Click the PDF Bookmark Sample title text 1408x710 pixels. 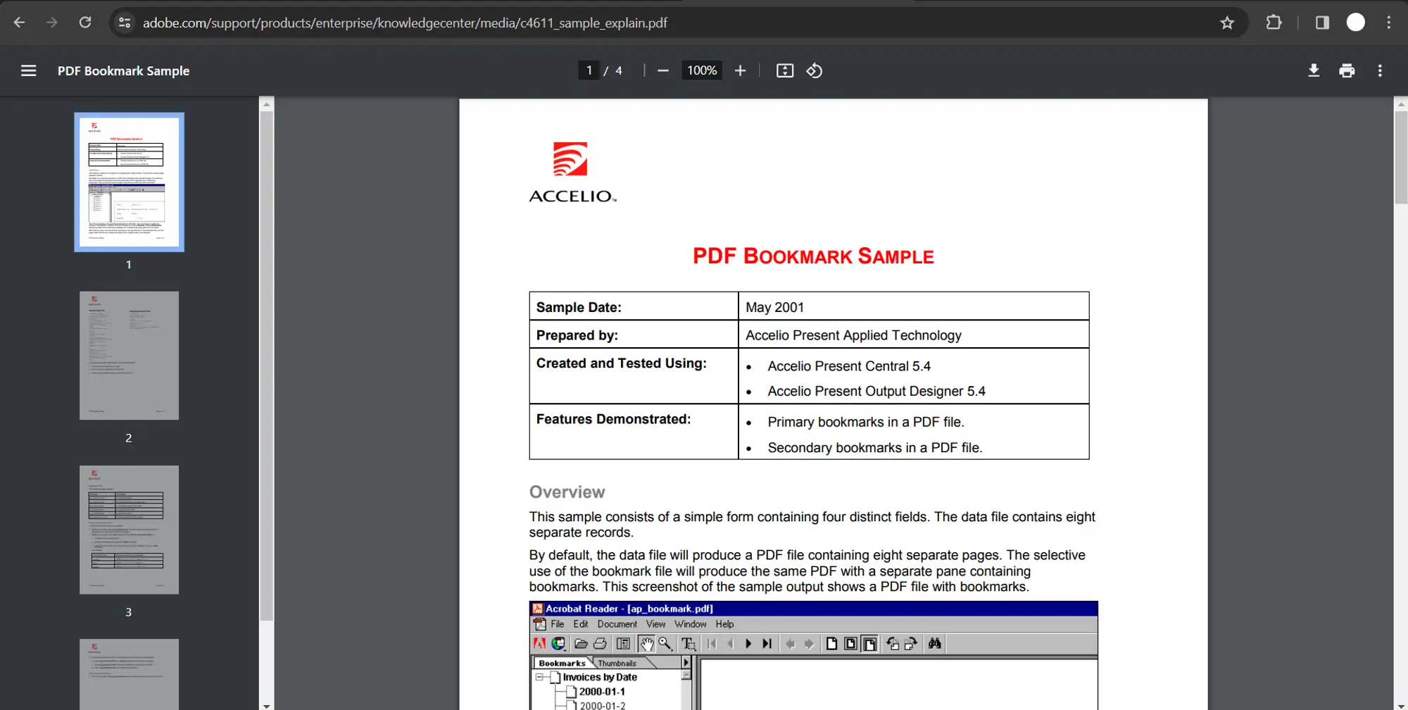tap(123, 71)
